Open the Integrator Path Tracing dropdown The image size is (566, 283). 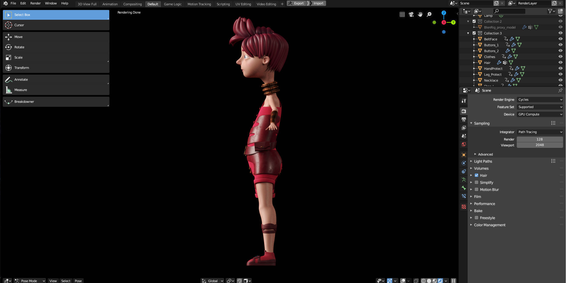pyautogui.click(x=540, y=132)
